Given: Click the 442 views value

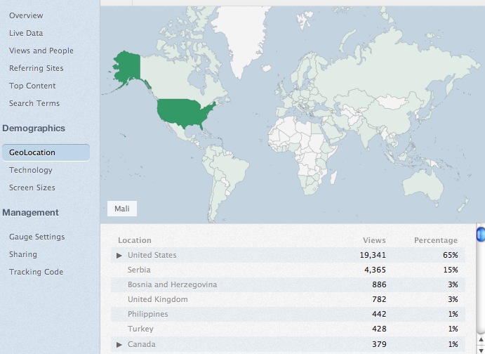Looking at the screenshot, I should 379,314.
